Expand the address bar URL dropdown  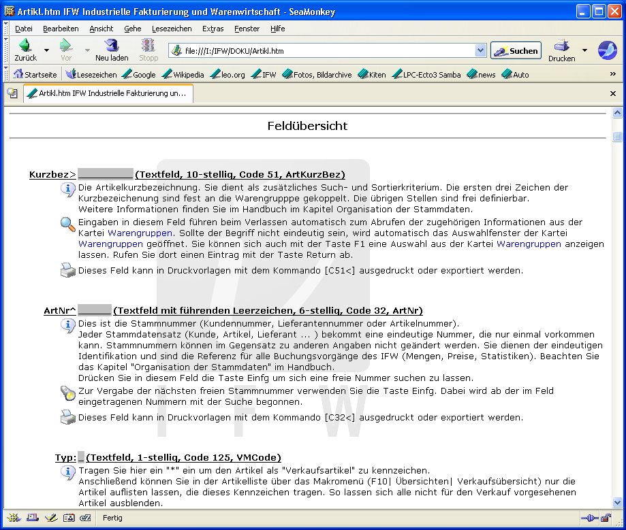[480, 50]
